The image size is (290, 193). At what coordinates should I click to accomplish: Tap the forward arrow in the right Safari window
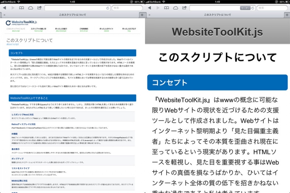(158, 8)
